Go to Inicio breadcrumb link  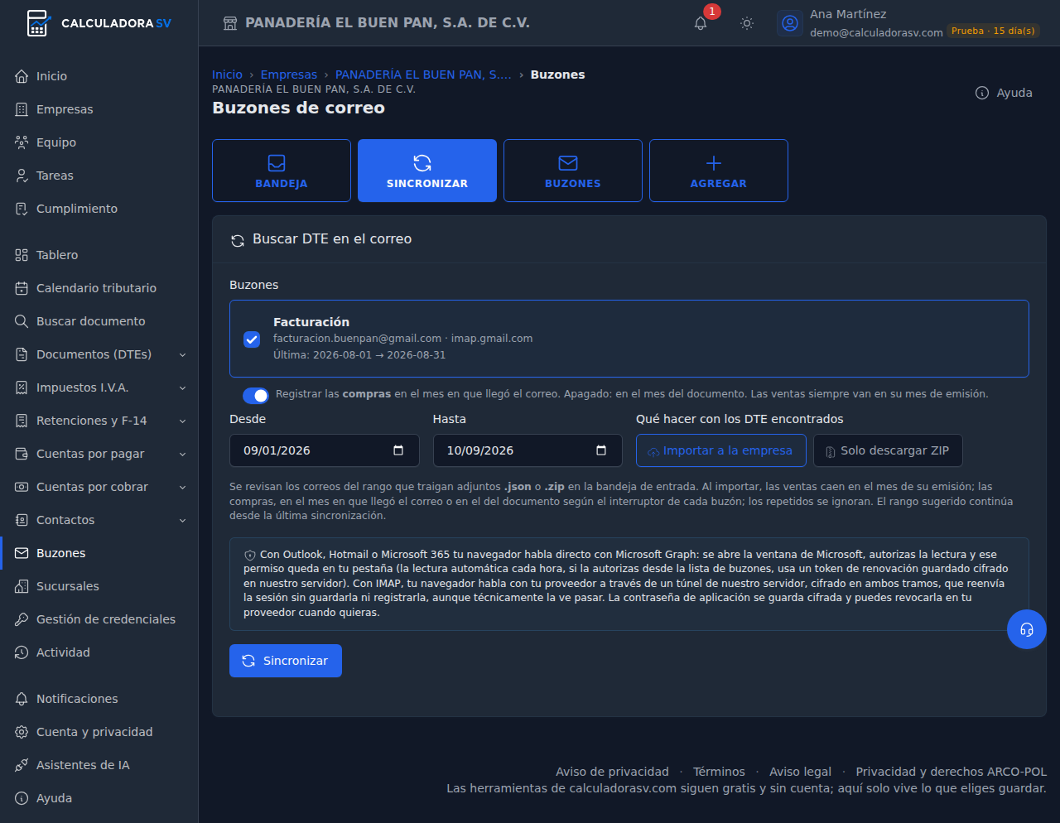tap(227, 75)
